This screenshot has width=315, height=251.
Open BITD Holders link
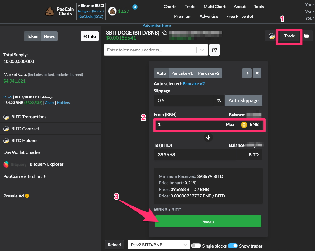pos(24,140)
